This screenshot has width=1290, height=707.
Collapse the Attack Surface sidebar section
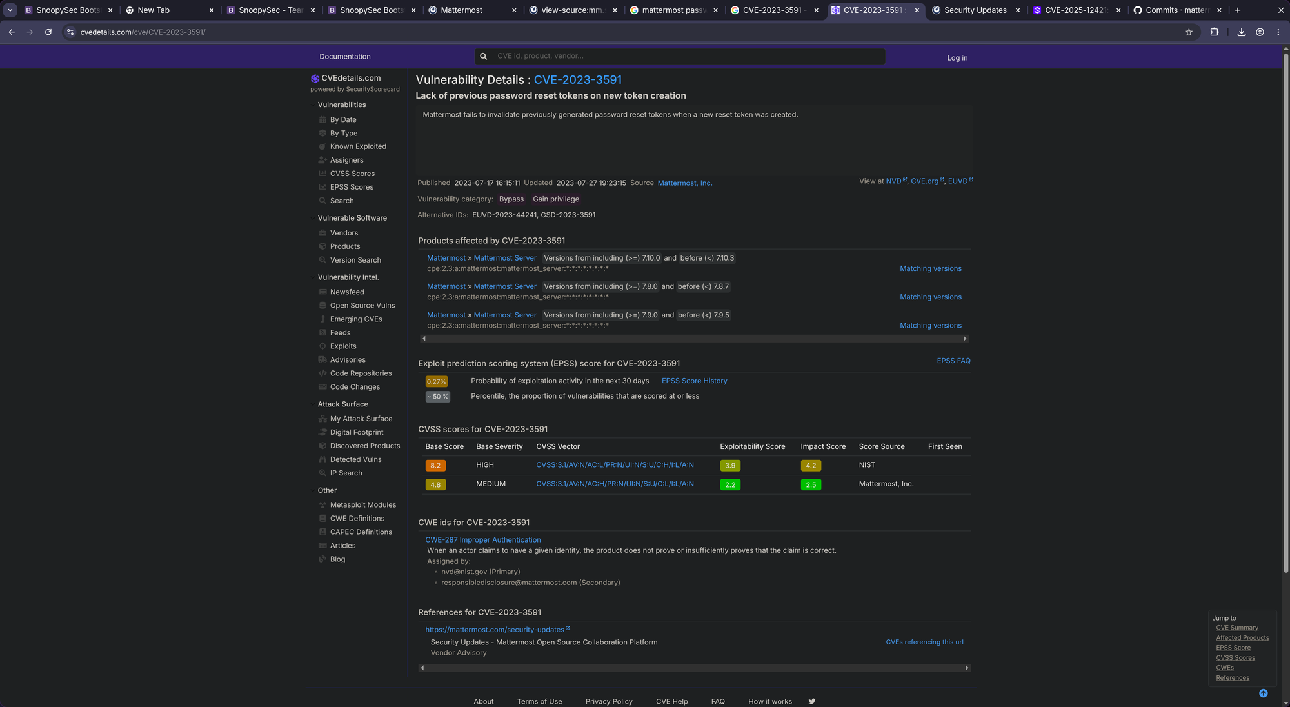(x=313, y=404)
